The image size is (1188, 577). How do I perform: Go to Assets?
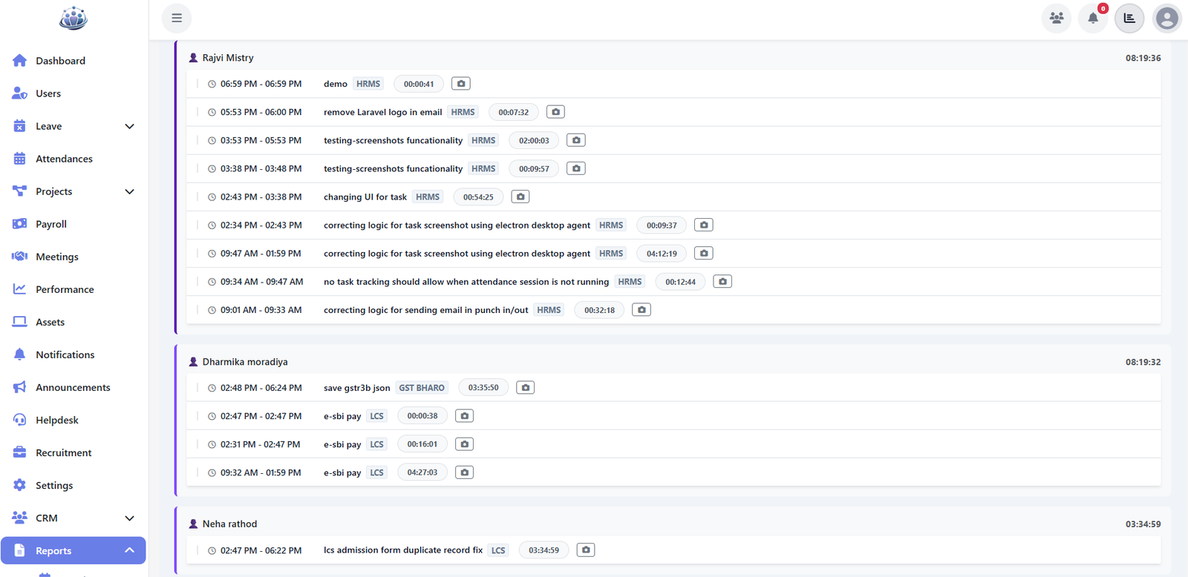pos(74,322)
